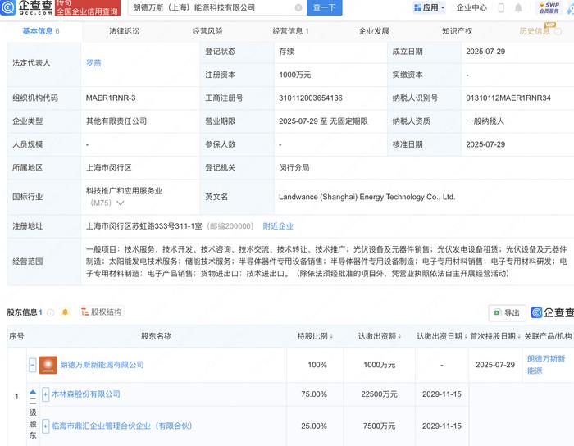Click the info icon next to 历史信息
This screenshot has height=446, width=574.
click(558, 32)
